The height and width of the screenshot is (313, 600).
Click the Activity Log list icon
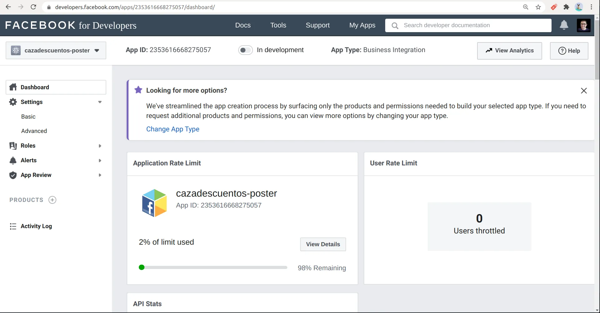click(x=13, y=226)
